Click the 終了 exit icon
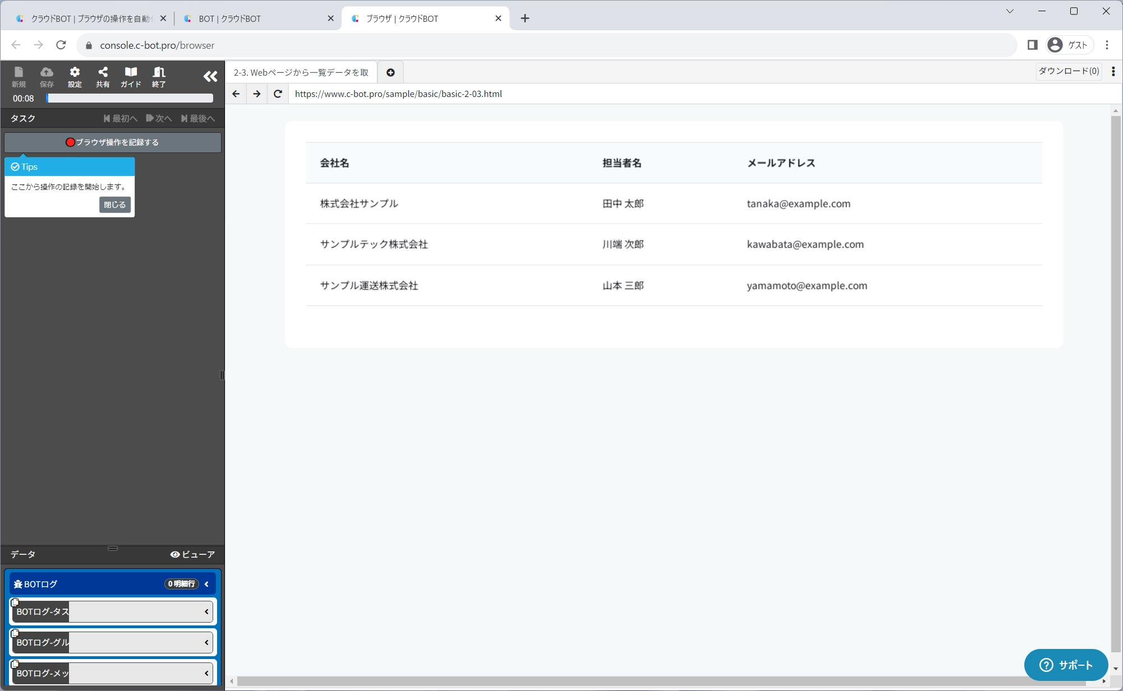Image resolution: width=1123 pixels, height=691 pixels. pyautogui.click(x=159, y=77)
